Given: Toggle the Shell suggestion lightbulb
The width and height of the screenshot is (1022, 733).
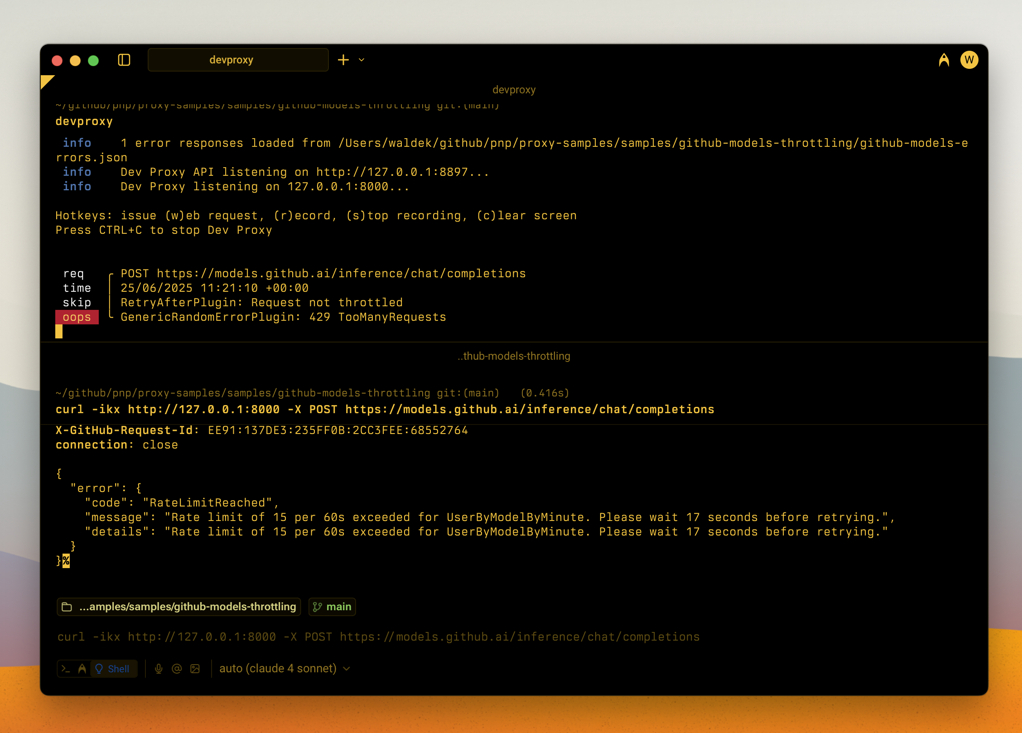Looking at the screenshot, I should 99,669.
